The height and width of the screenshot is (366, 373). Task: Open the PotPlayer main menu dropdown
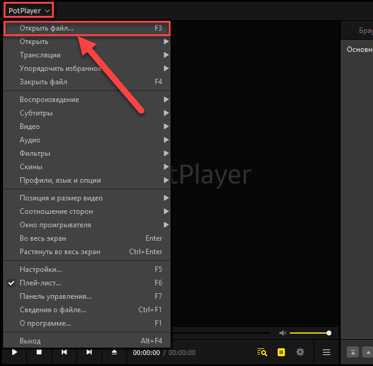29,11
